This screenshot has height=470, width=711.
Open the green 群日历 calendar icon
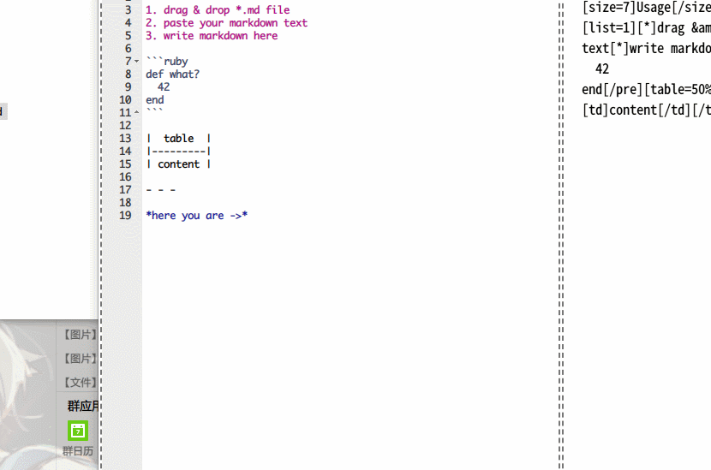(x=78, y=431)
